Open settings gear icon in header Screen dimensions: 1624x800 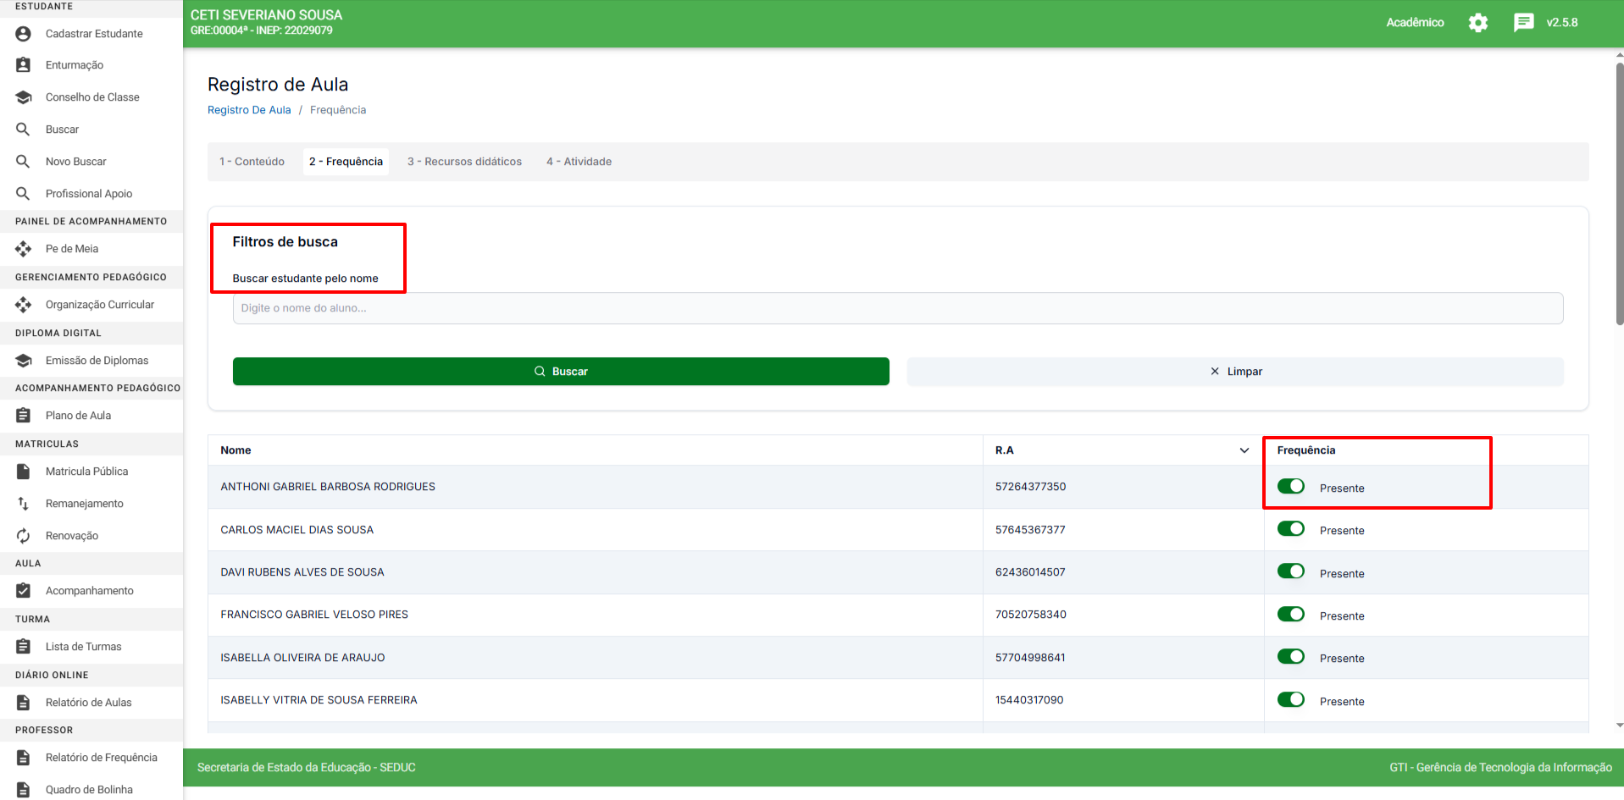pyautogui.click(x=1477, y=23)
